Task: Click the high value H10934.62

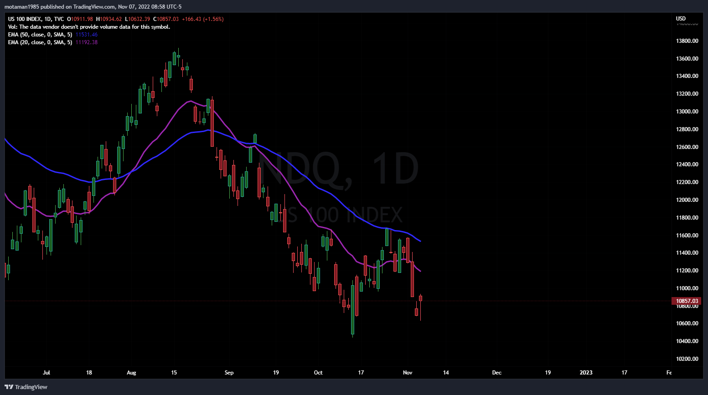Action: tap(109, 19)
